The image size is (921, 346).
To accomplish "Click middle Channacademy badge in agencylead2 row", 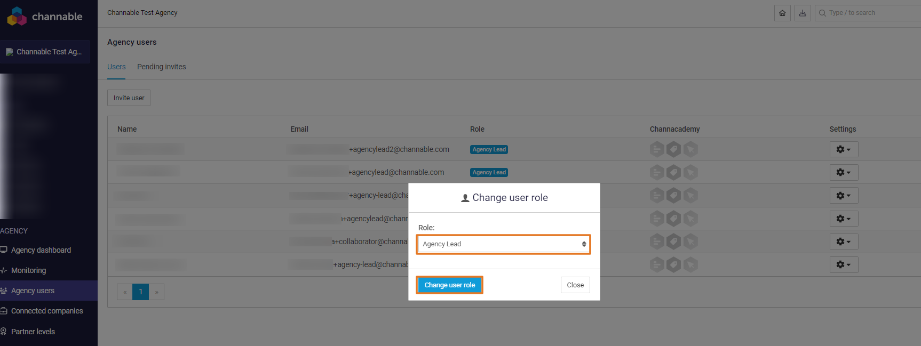I will (x=674, y=149).
